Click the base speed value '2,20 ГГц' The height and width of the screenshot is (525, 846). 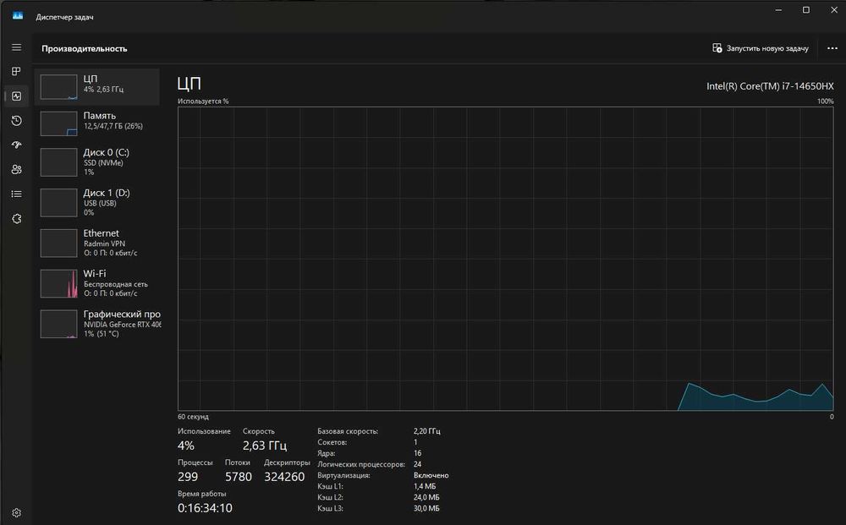[x=426, y=431]
